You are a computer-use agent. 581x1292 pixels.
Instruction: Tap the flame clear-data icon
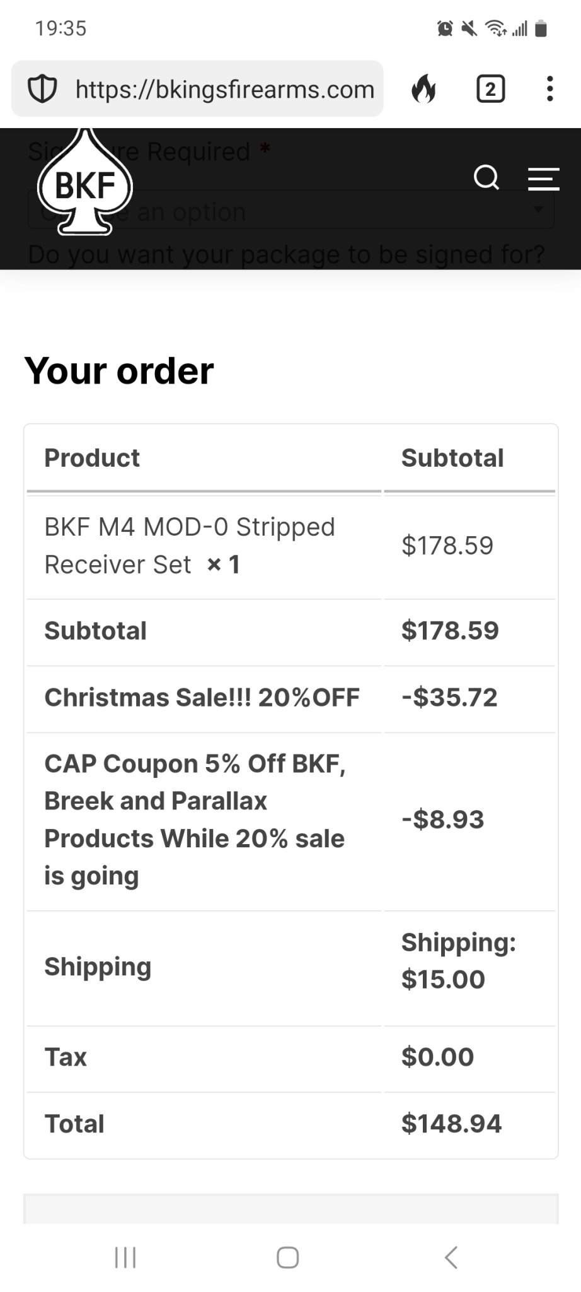coord(423,89)
